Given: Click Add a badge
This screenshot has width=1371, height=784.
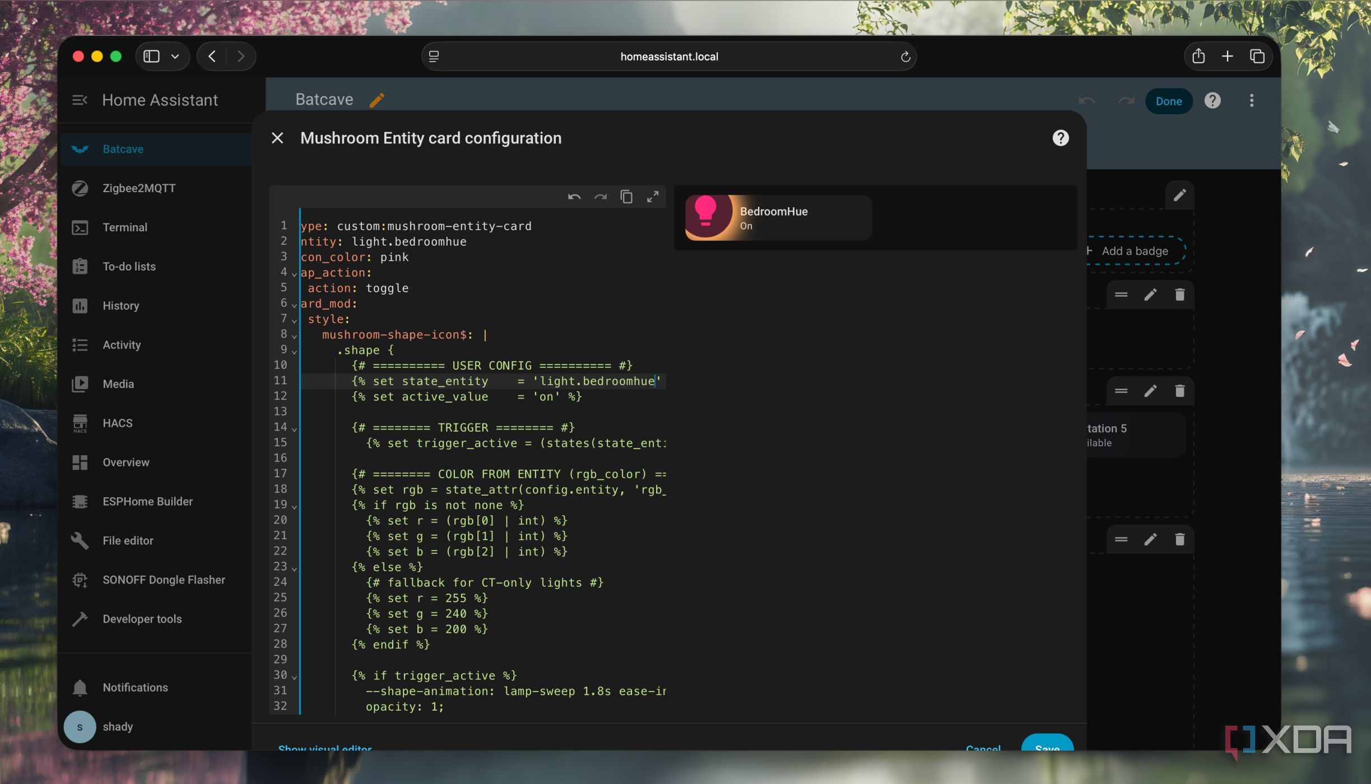Looking at the screenshot, I should click(x=1134, y=251).
